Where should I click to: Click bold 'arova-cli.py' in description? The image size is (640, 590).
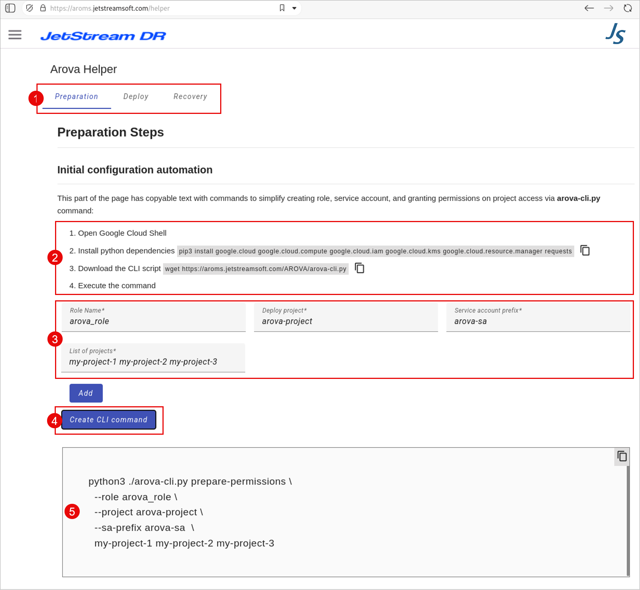coord(579,198)
